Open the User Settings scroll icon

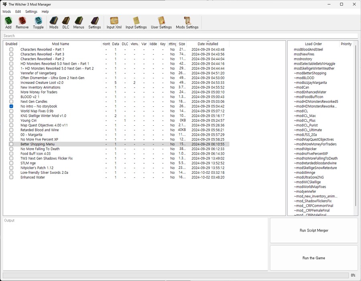coord(161,23)
